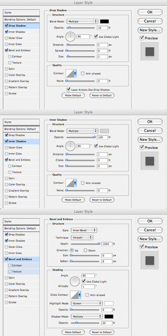Click Reset to Default in Bevel and Emboss dialog
The image size is (167, 336).
click(102, 332)
